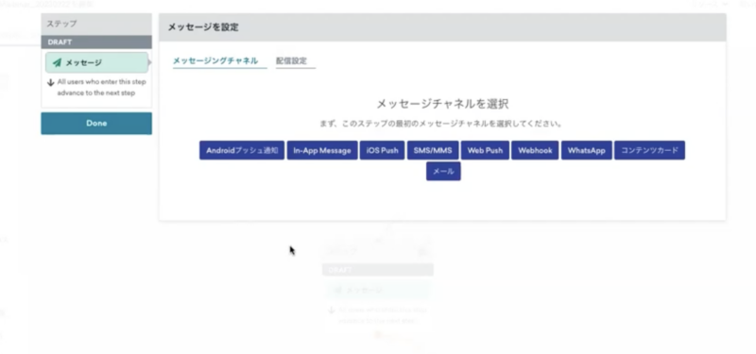Viewport: 756px width, 354px height.
Task: Switch to the 配信設定 tab
Action: point(296,61)
